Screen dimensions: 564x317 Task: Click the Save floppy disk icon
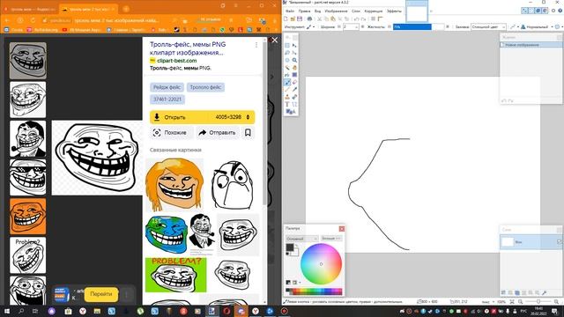300,18
